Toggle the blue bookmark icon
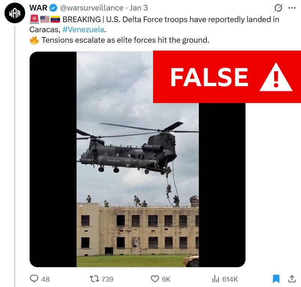Viewport: 301px width, 287px height. click(x=276, y=279)
